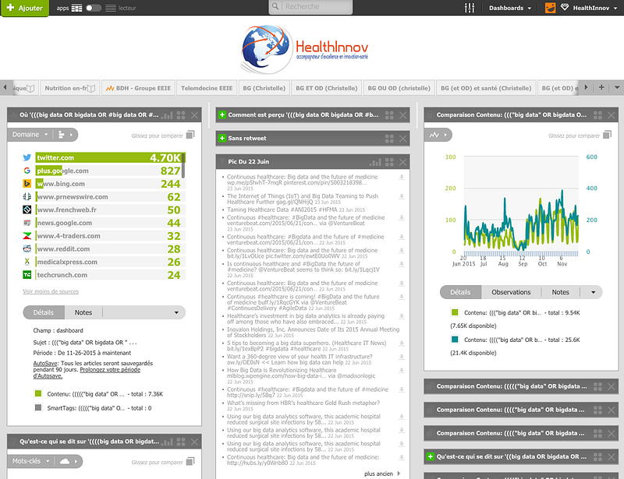This screenshot has width=624, height=479.
Task: Switch to Telemdecine EEIE tab
Action: [x=207, y=88]
